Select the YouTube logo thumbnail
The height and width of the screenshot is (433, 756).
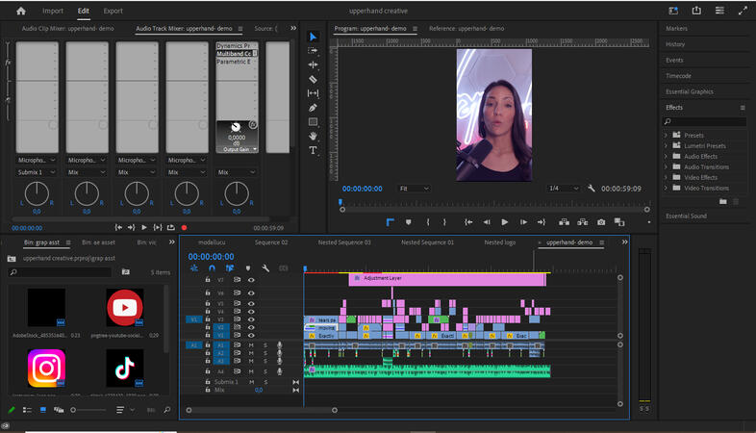125,308
